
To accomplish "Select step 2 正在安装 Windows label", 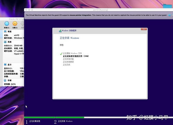I will tap(65, 121).
